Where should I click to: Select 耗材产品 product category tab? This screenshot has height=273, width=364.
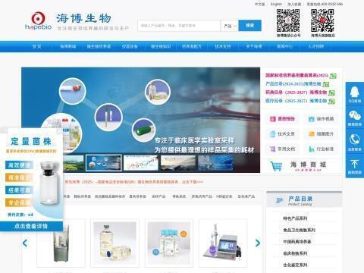158,196
